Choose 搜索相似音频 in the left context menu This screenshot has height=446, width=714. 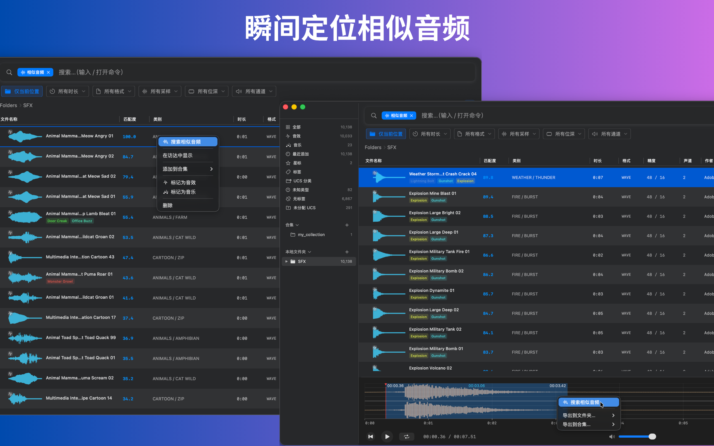point(188,142)
